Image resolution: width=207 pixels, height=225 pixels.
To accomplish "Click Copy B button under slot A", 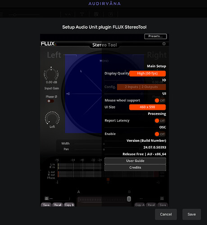I will [x=69, y=205].
